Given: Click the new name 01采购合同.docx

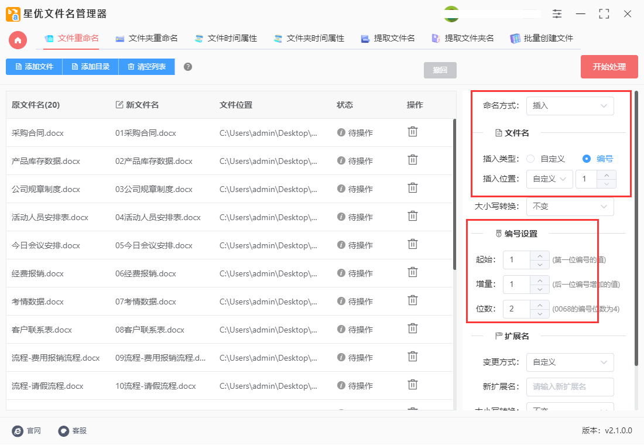Looking at the screenshot, I should point(145,133).
